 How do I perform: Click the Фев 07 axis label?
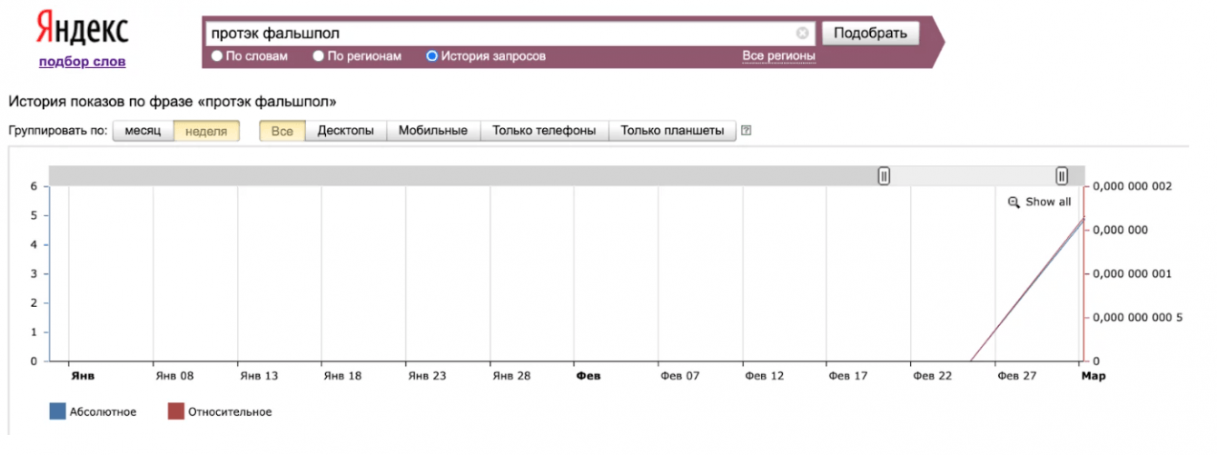click(x=680, y=375)
